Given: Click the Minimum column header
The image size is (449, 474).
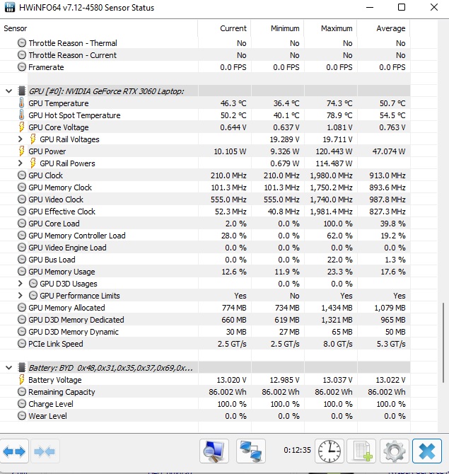Looking at the screenshot, I should pos(277,28).
